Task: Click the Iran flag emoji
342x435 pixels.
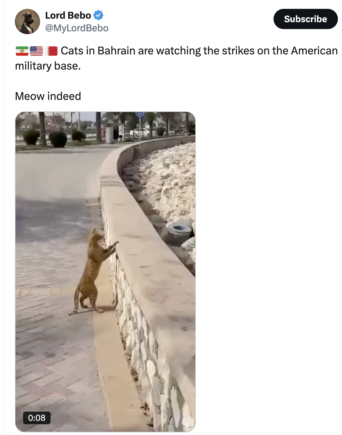Action: 22,51
